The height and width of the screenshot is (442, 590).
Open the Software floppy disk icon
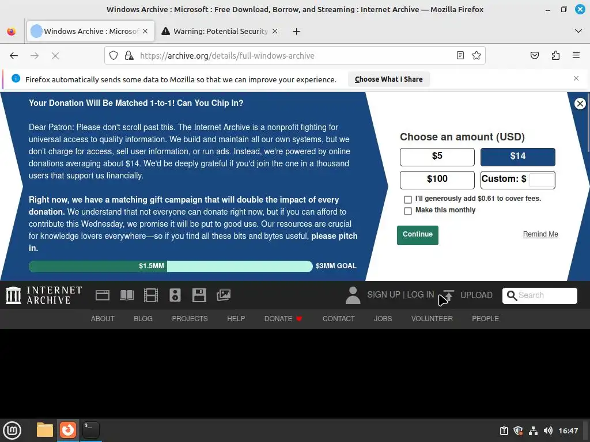click(199, 295)
